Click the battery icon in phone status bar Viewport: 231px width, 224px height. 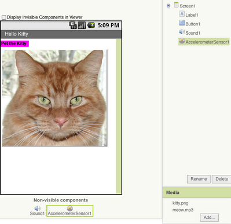coord(91,25)
